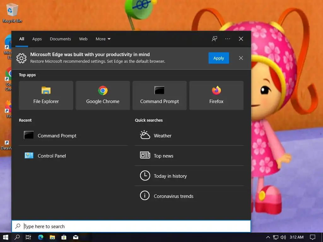Open the Mail app from the taskbar
This screenshot has height=242, width=323.
point(76,237)
